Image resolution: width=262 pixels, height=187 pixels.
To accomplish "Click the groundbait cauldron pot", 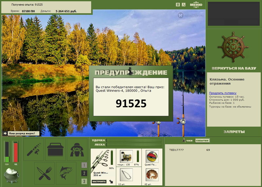I will coord(11,176).
